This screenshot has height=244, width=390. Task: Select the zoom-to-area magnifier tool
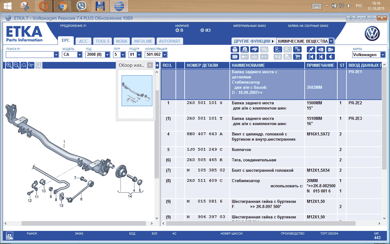click(x=24, y=65)
